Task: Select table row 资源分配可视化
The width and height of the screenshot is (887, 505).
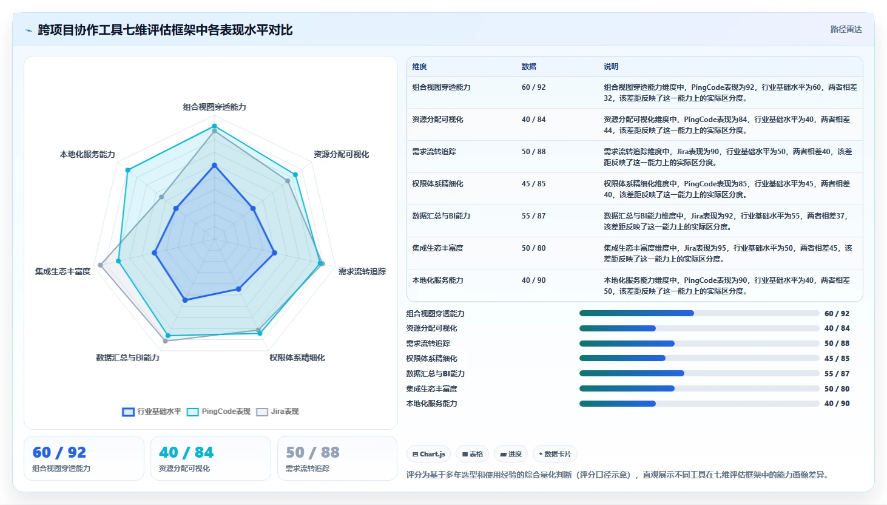Action: pyautogui.click(x=635, y=124)
